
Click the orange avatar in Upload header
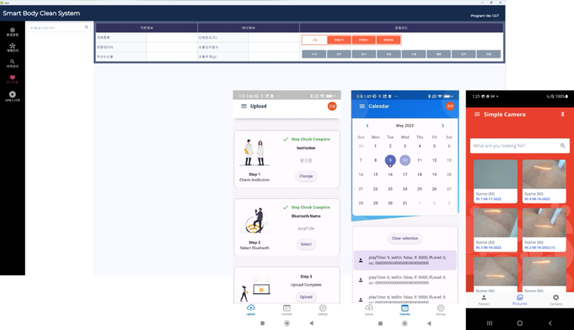click(332, 106)
